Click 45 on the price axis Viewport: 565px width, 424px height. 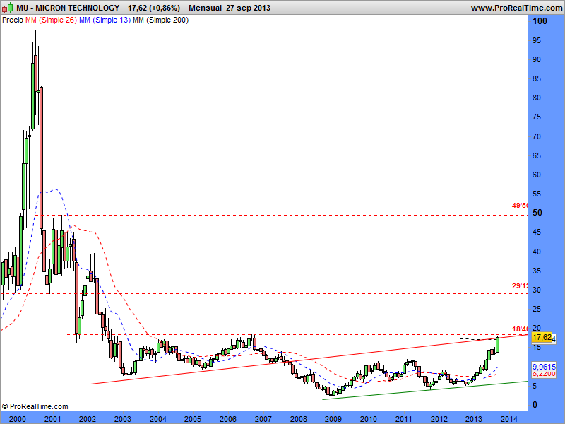(x=537, y=232)
